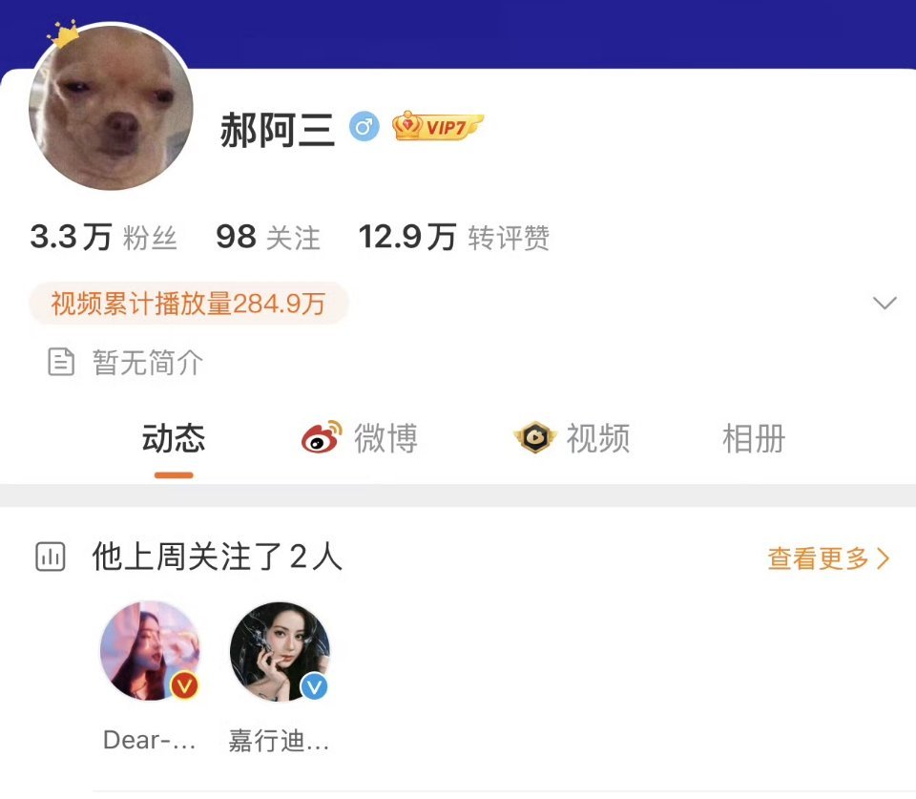Click the orange V verified badge
The width and height of the screenshot is (916, 799).
[x=184, y=685]
